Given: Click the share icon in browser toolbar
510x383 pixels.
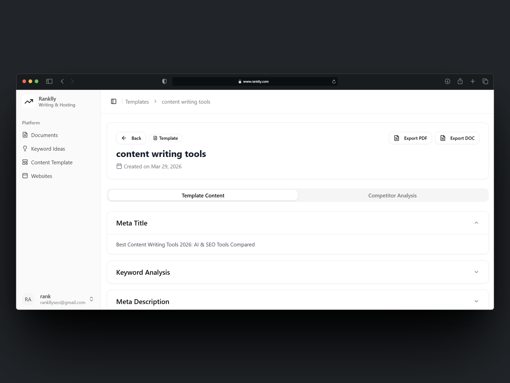Looking at the screenshot, I should point(460,81).
